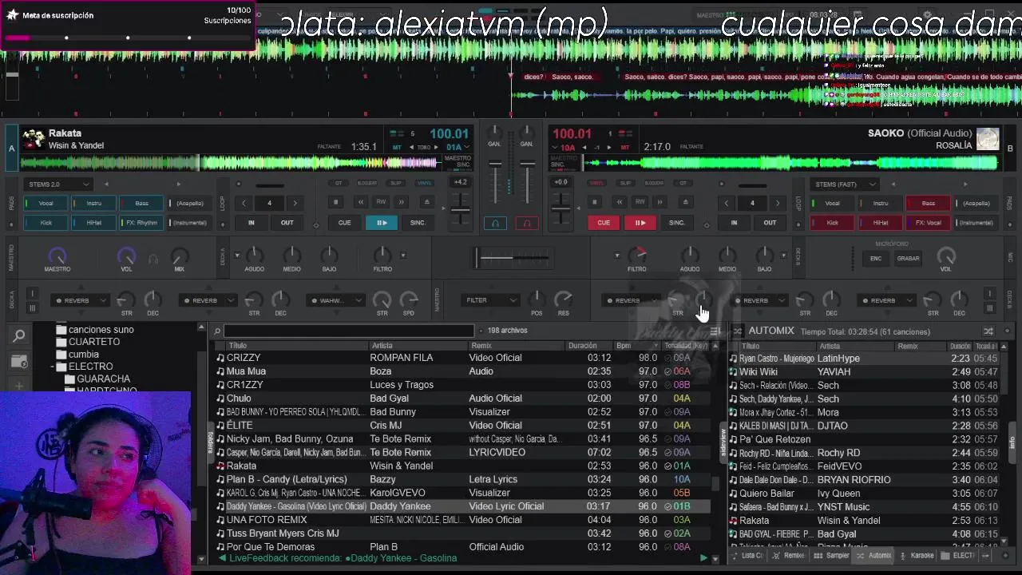
Task: Toggle FX: Rhythm pad on deck A
Action: point(141,223)
